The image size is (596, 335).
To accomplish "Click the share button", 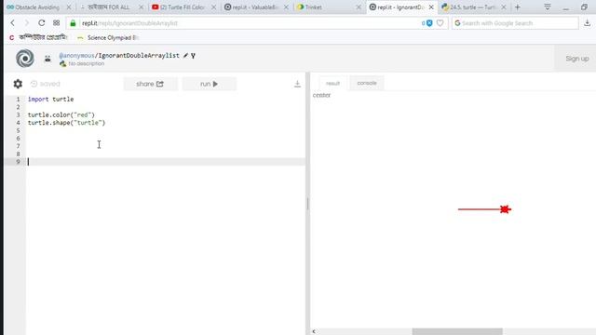I will [150, 84].
